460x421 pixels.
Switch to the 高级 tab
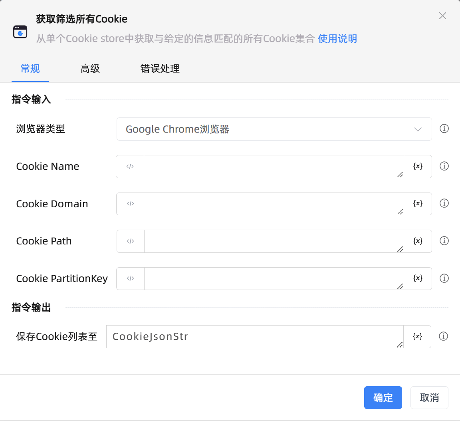point(90,69)
